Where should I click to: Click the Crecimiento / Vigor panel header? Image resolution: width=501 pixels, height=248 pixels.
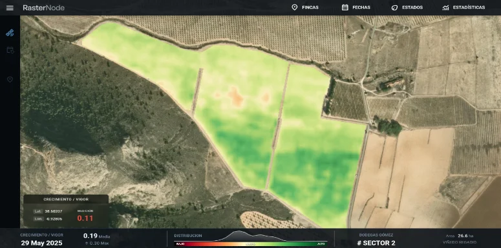[x=66, y=199]
